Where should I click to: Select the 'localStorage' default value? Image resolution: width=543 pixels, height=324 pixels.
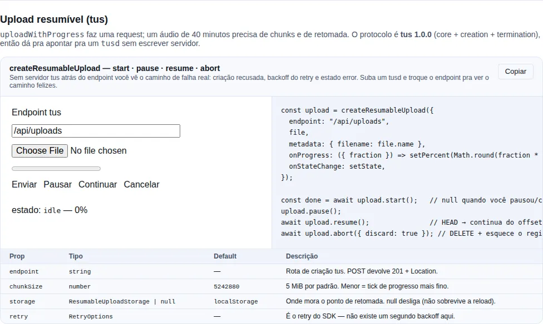(236, 302)
